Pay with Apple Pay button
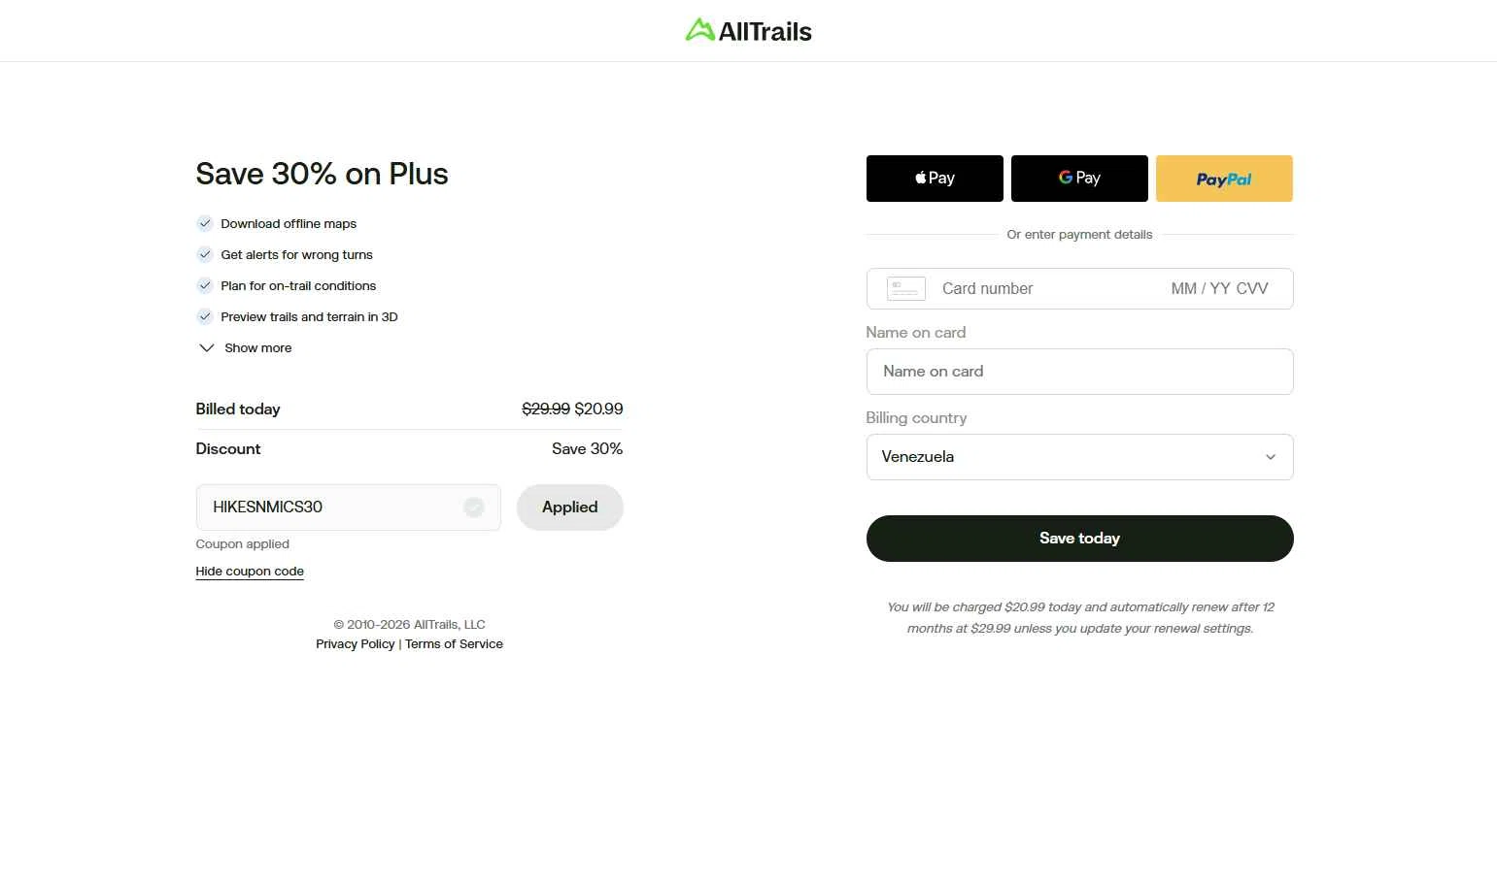Image resolution: width=1497 pixels, height=884 pixels. pyautogui.click(x=935, y=179)
